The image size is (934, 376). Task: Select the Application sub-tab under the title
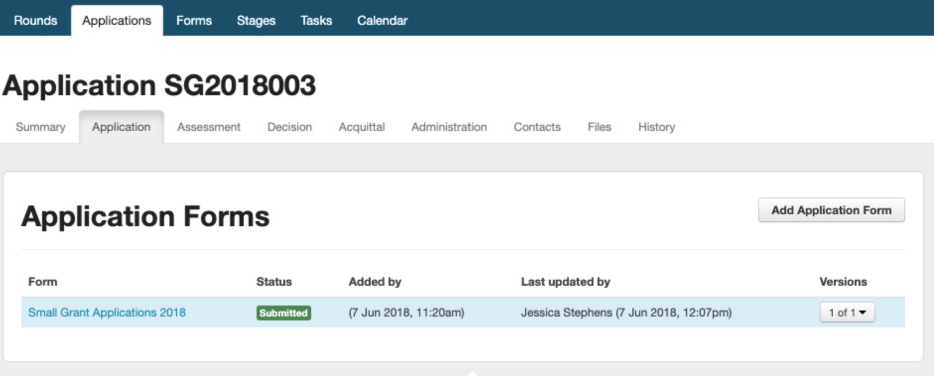click(121, 127)
